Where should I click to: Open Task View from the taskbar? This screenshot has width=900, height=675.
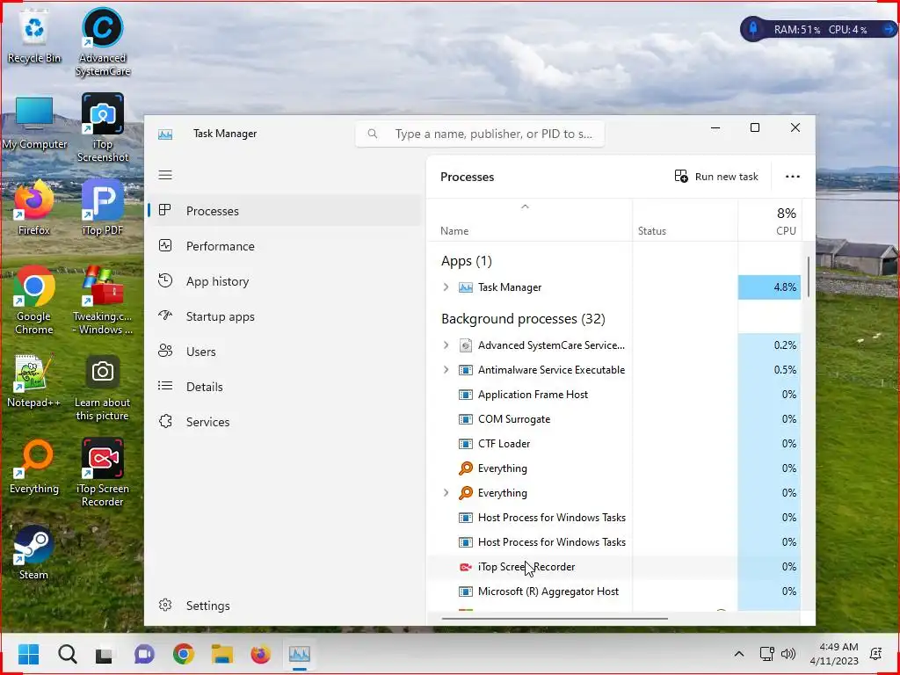[105, 654]
